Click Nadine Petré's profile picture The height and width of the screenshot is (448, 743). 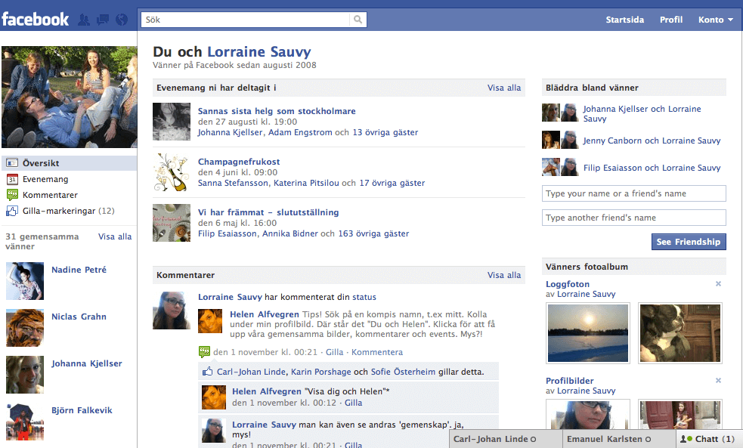25,281
